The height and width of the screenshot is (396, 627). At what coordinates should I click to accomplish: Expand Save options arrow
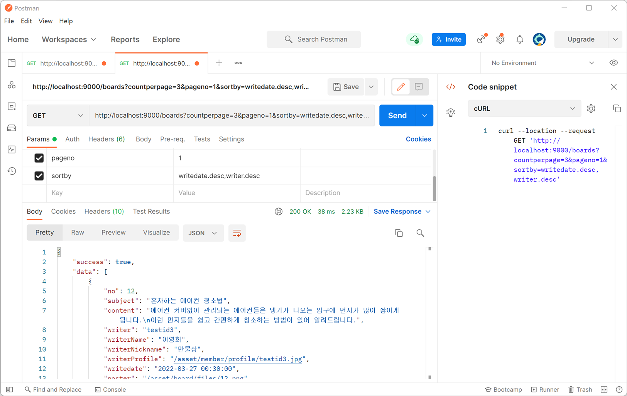[x=371, y=87]
